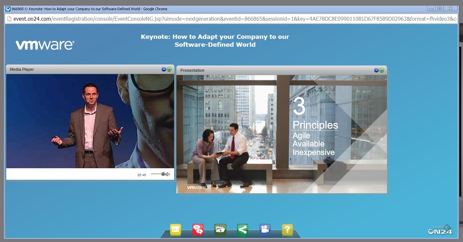Open the yellow slides widget in dock
This screenshot has width=463, height=242.
[x=175, y=229]
